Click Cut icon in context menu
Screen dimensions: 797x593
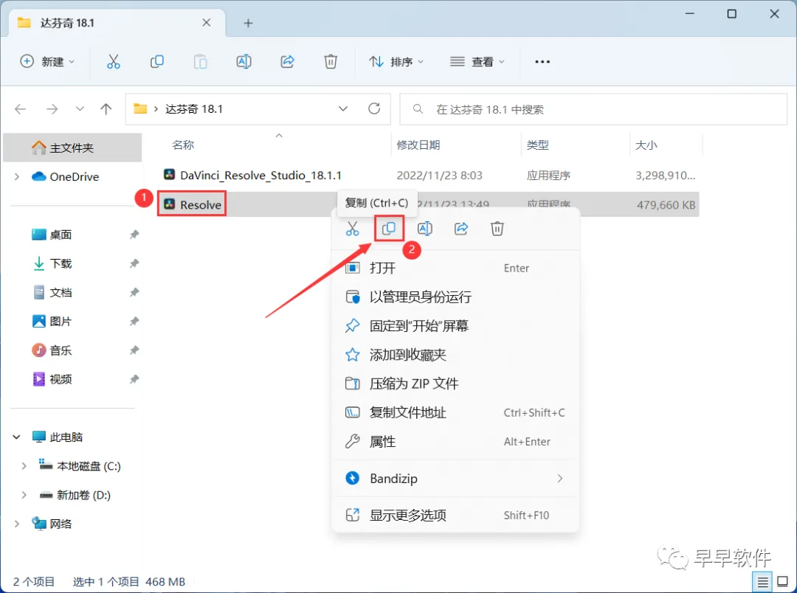tap(352, 229)
